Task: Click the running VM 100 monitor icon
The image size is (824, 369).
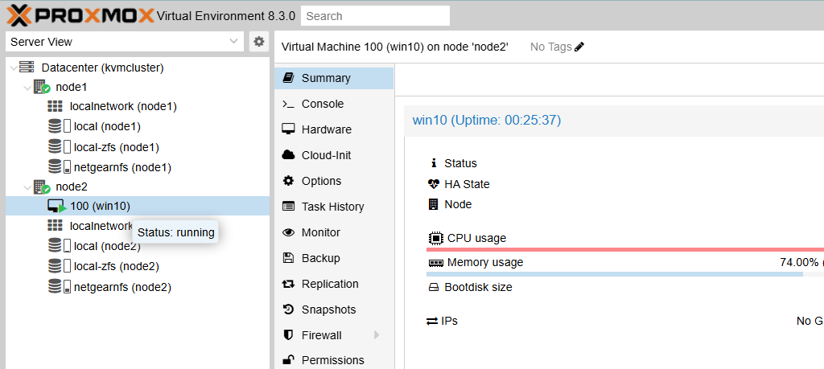Action: 57,207
